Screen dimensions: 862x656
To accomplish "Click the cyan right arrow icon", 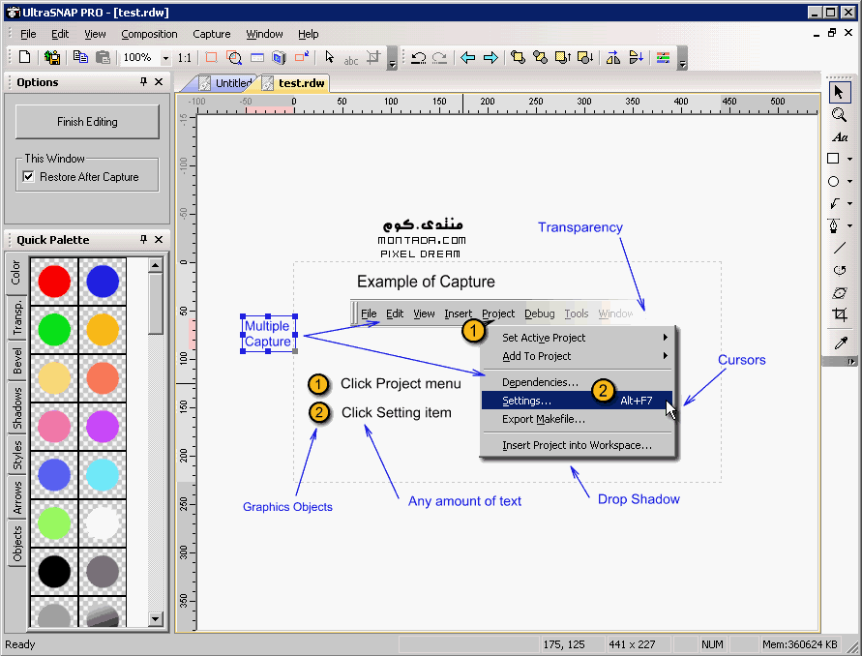I will (490, 57).
